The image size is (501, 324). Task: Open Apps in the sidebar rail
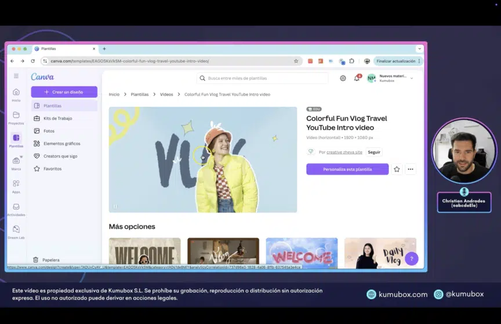(16, 187)
